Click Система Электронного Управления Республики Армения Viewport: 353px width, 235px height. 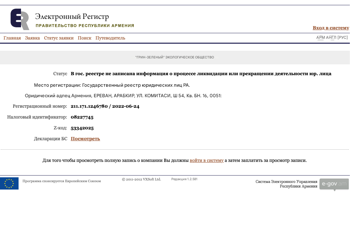(286, 184)
